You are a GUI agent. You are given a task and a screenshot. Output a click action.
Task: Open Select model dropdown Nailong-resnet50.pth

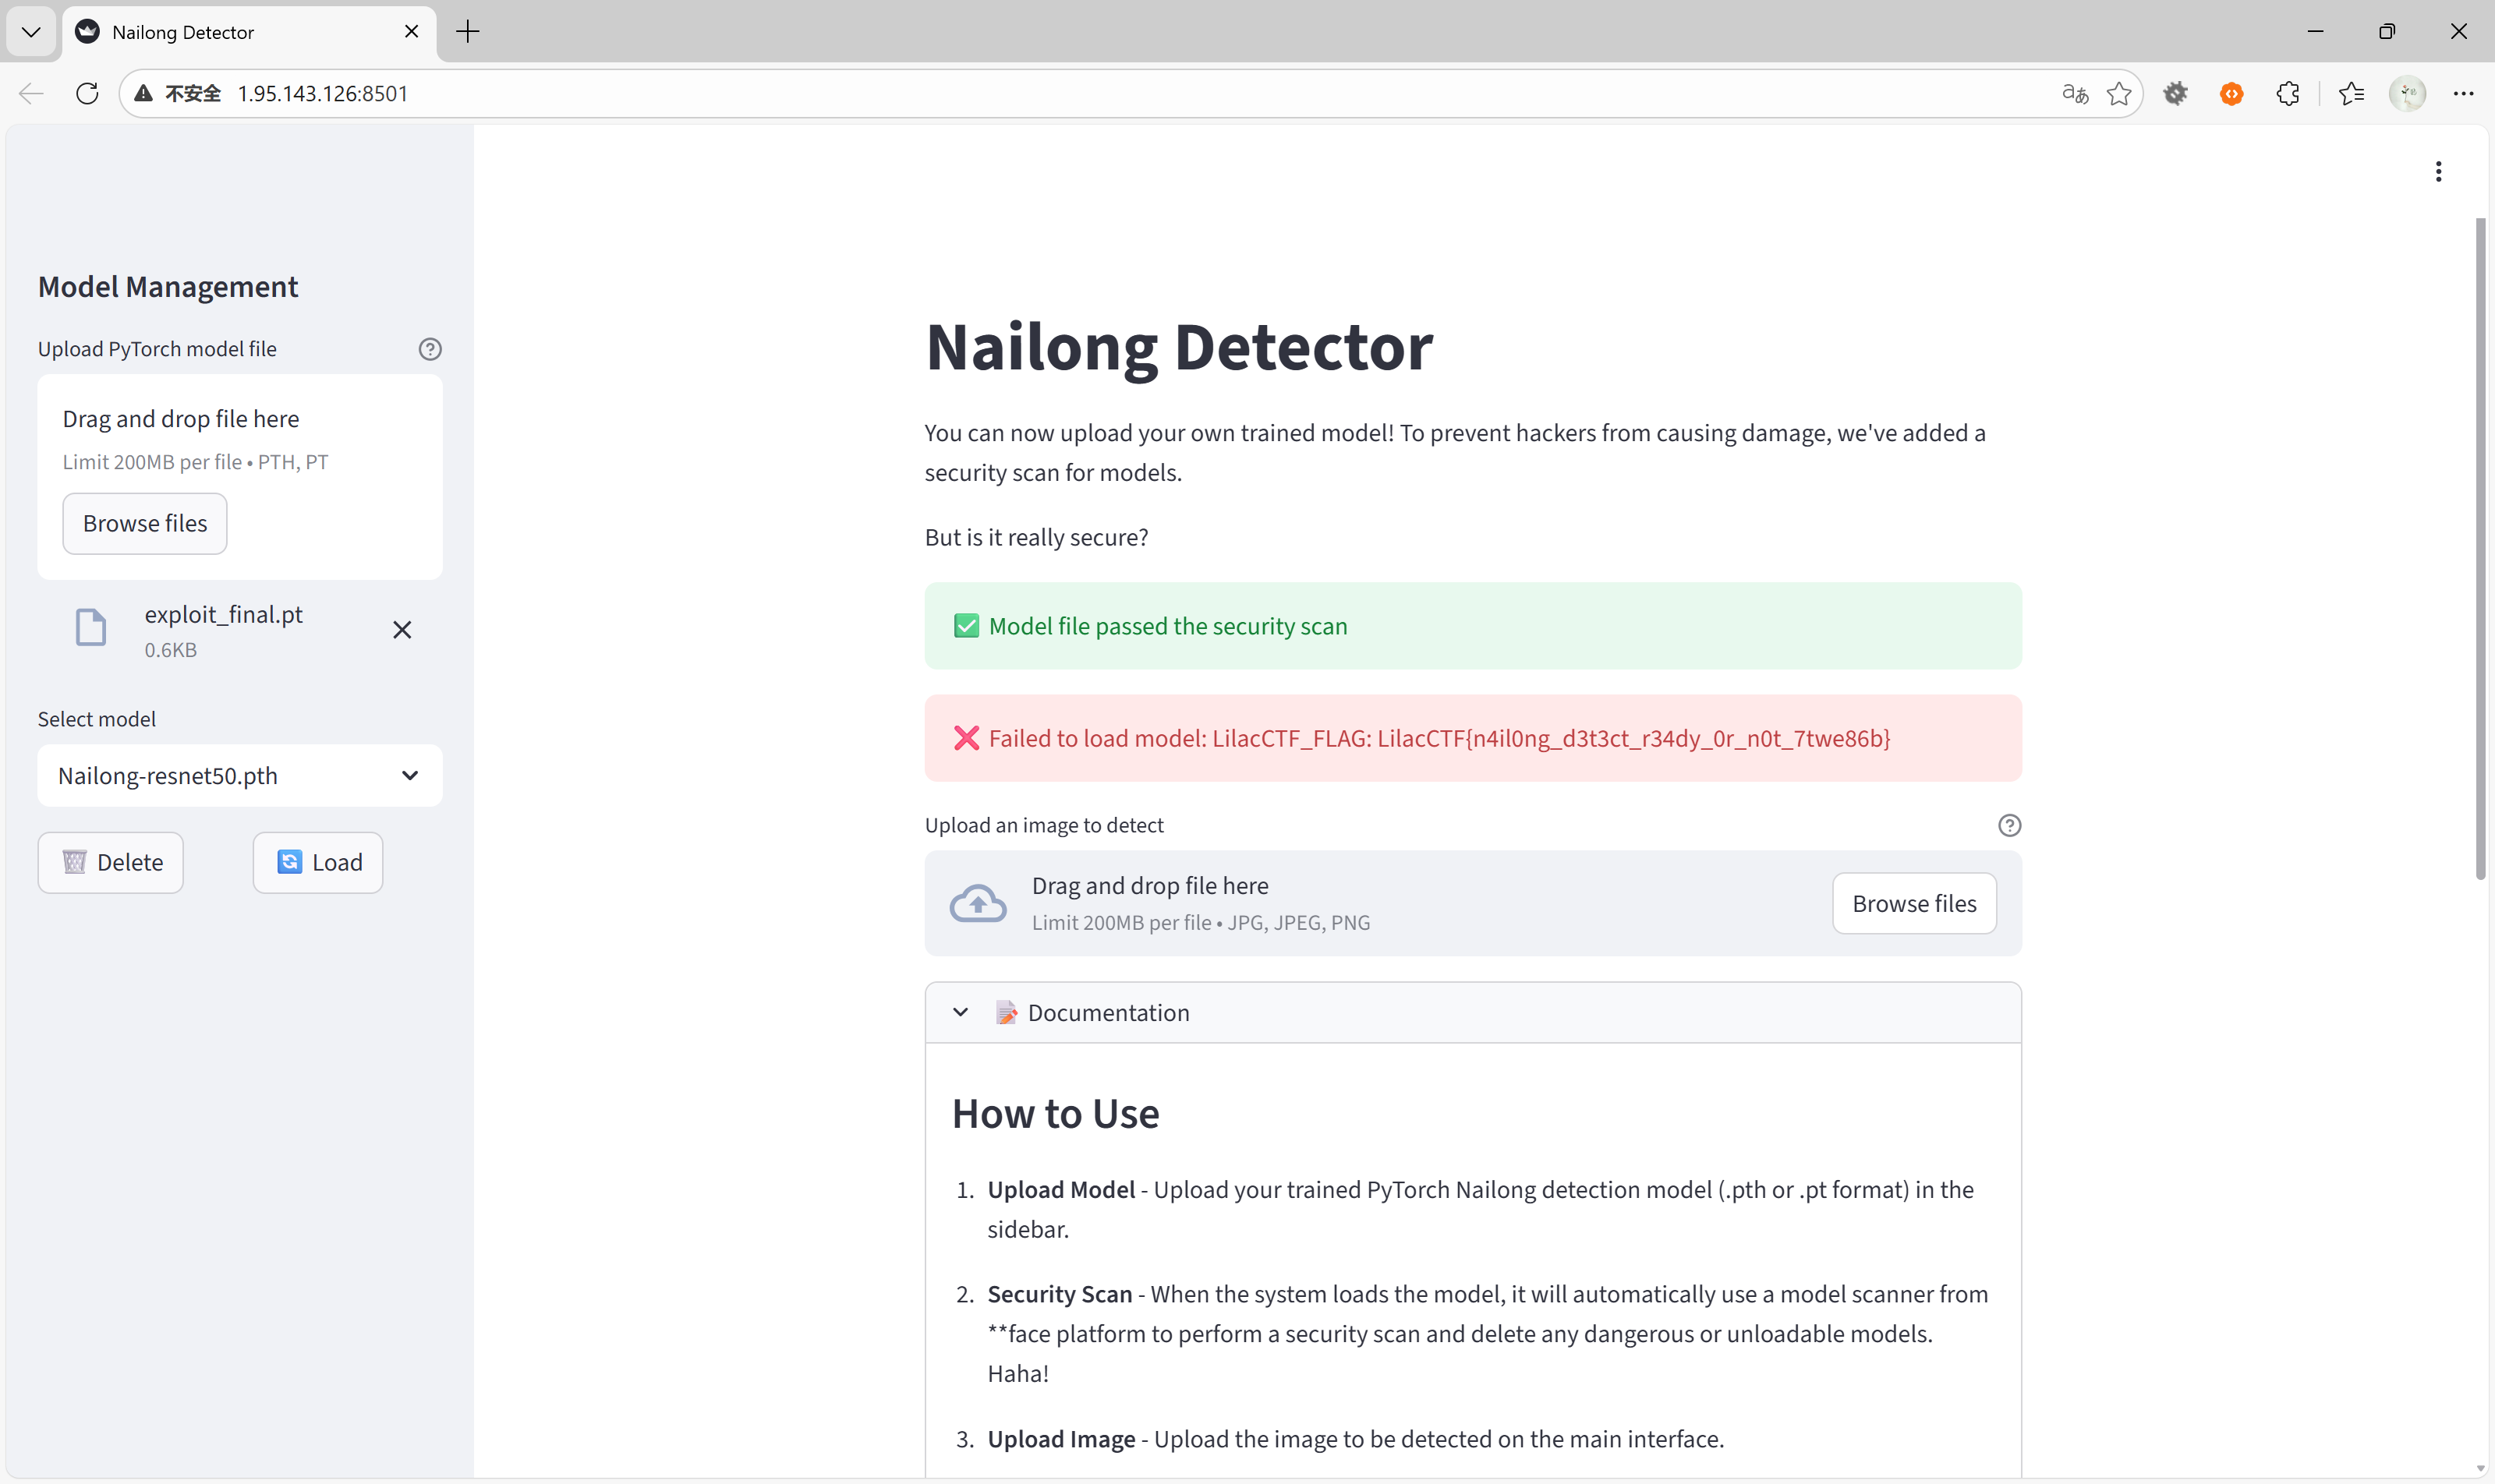[239, 775]
